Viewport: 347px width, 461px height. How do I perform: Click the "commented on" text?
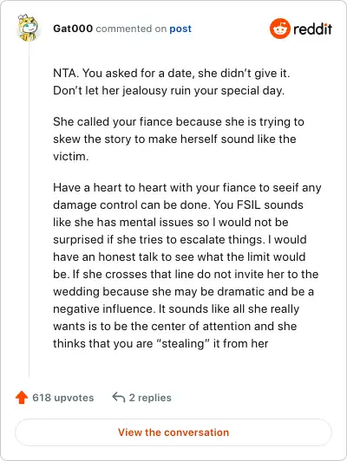click(x=131, y=29)
